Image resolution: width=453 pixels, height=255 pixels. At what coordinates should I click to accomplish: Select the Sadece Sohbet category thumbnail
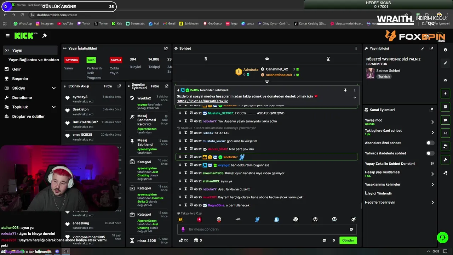coord(370,73)
